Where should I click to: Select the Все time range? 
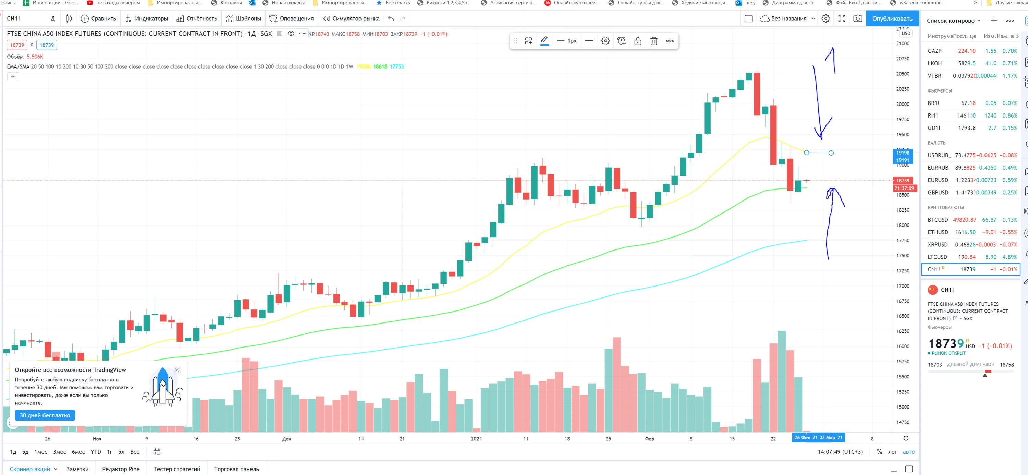tap(135, 452)
